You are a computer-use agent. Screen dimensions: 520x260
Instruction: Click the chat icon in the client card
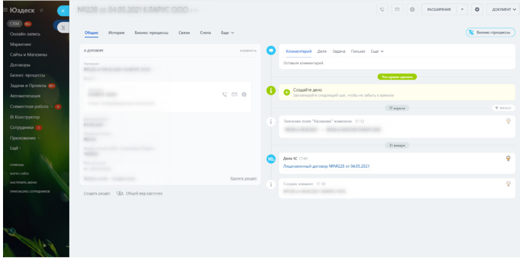pyautogui.click(x=244, y=95)
